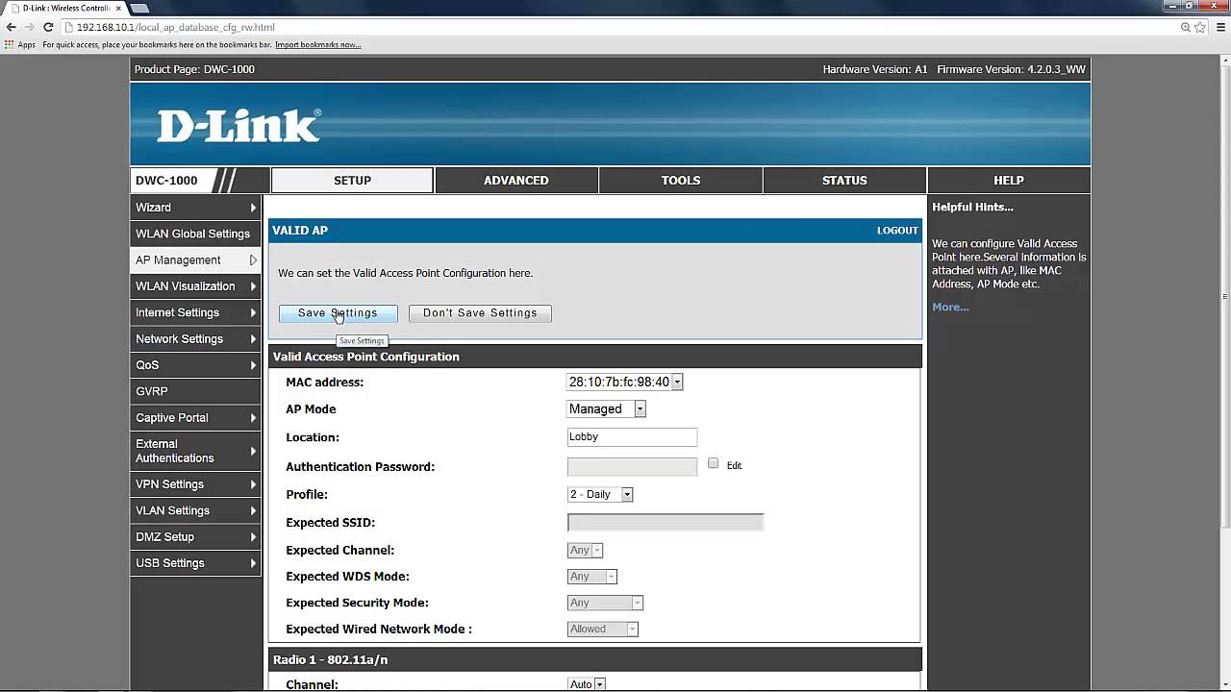Viewport: 1231px width, 692px height.
Task: Click Import bookmarks now link
Action: tap(318, 45)
